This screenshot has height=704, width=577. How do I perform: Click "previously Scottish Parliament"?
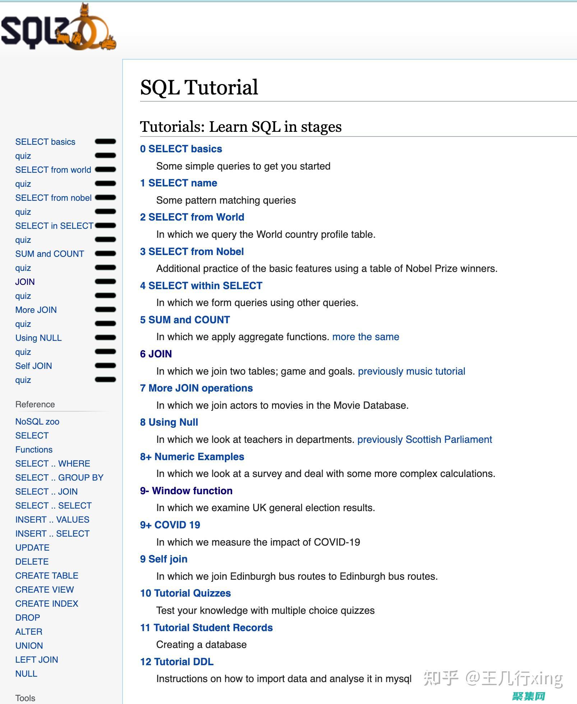pos(425,439)
